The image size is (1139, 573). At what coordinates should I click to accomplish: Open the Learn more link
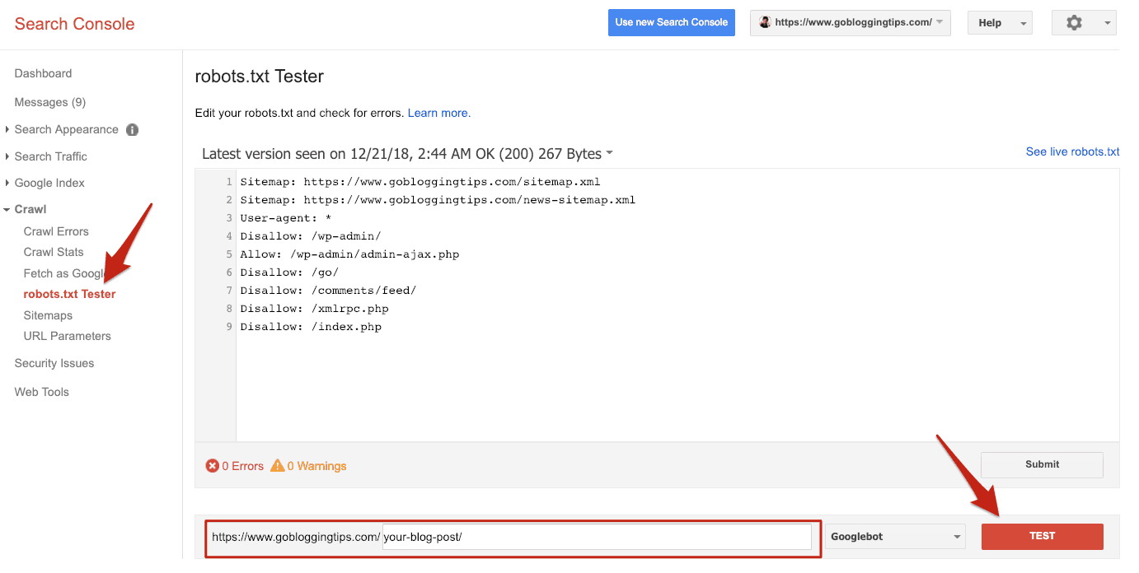pos(439,113)
